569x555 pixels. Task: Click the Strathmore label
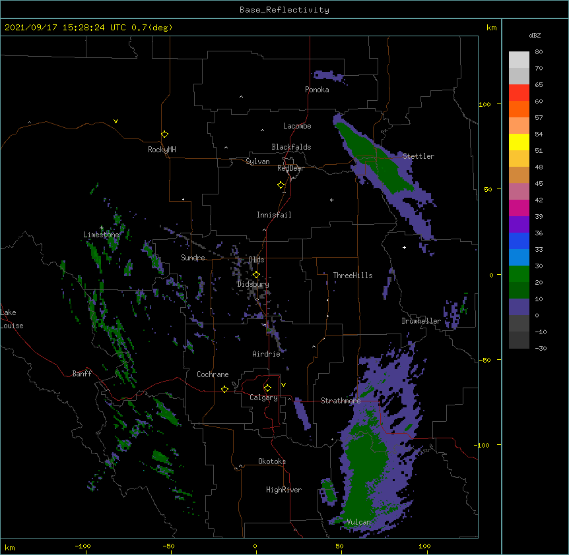[341, 401]
